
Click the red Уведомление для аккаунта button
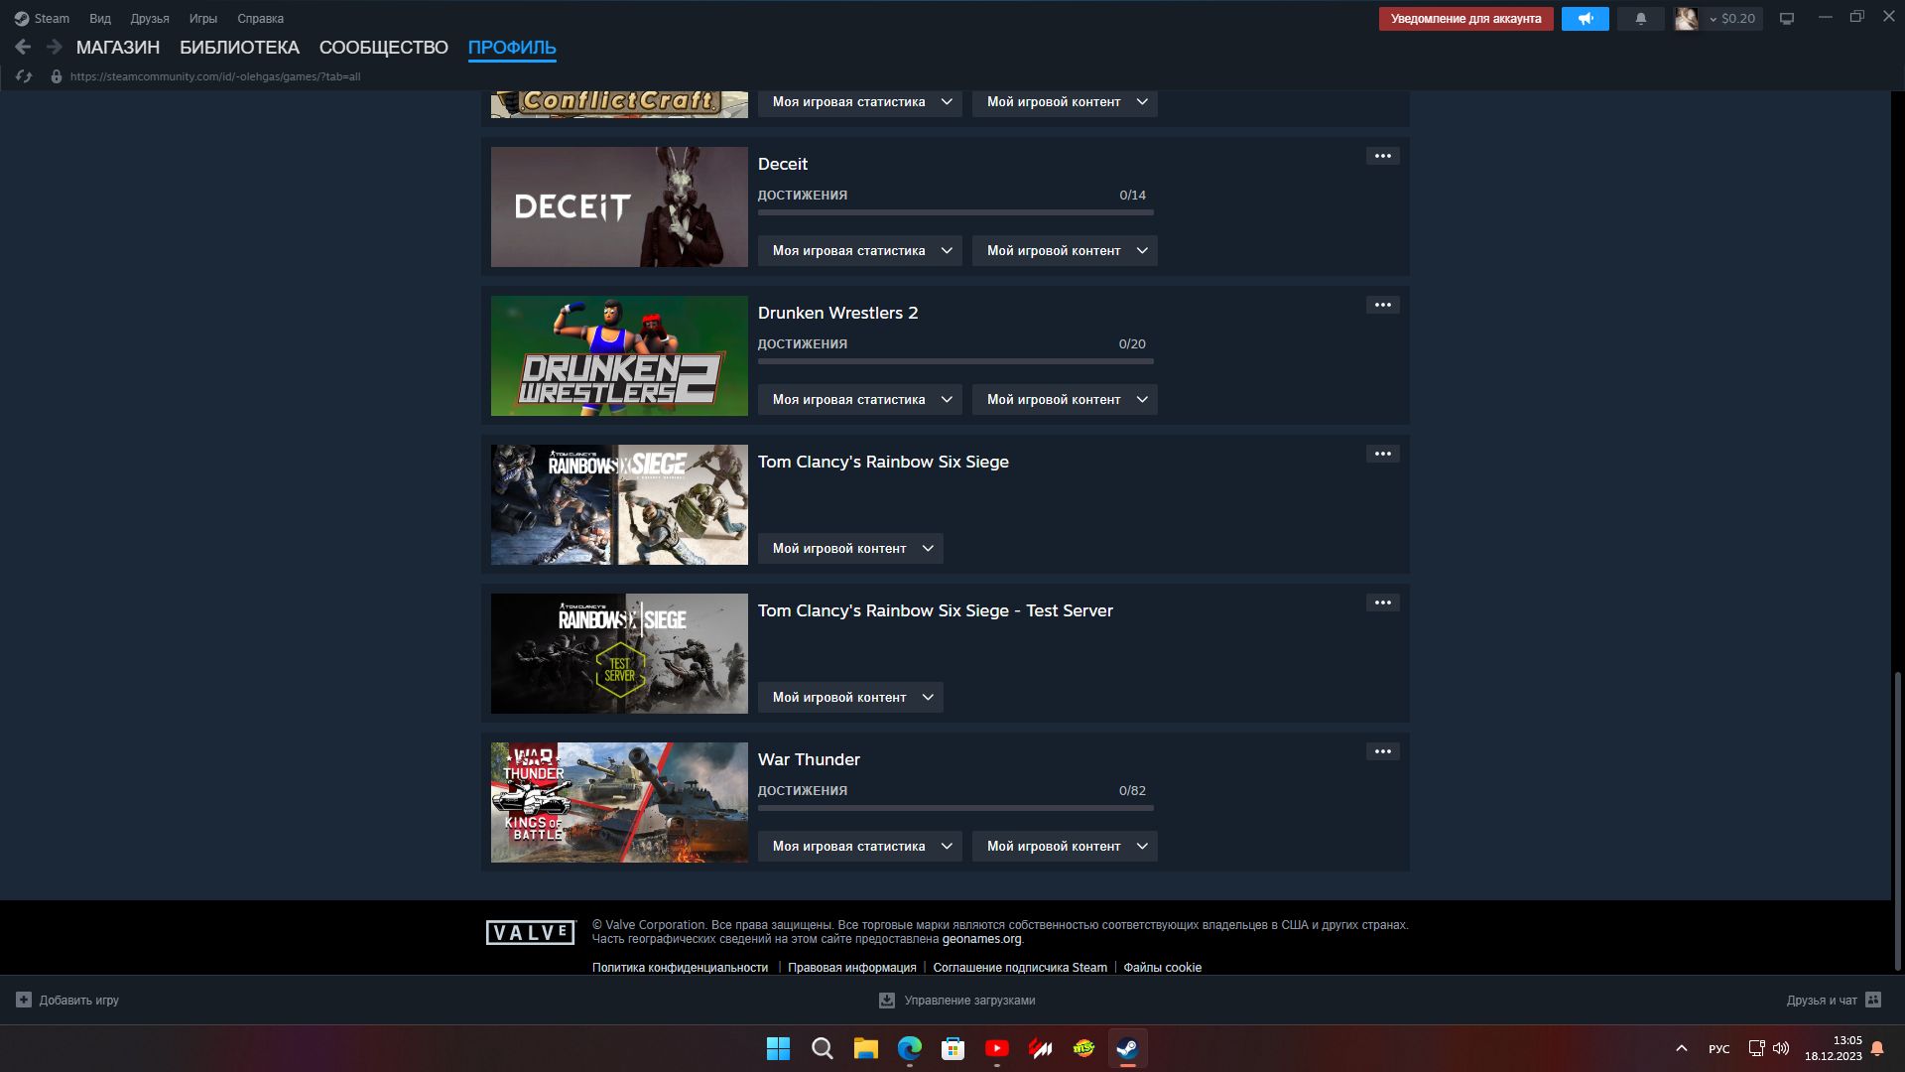[x=1465, y=19]
